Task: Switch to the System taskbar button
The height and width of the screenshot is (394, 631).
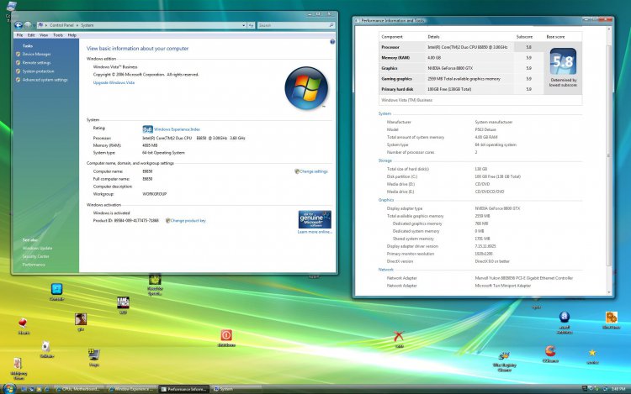Action: click(236, 389)
